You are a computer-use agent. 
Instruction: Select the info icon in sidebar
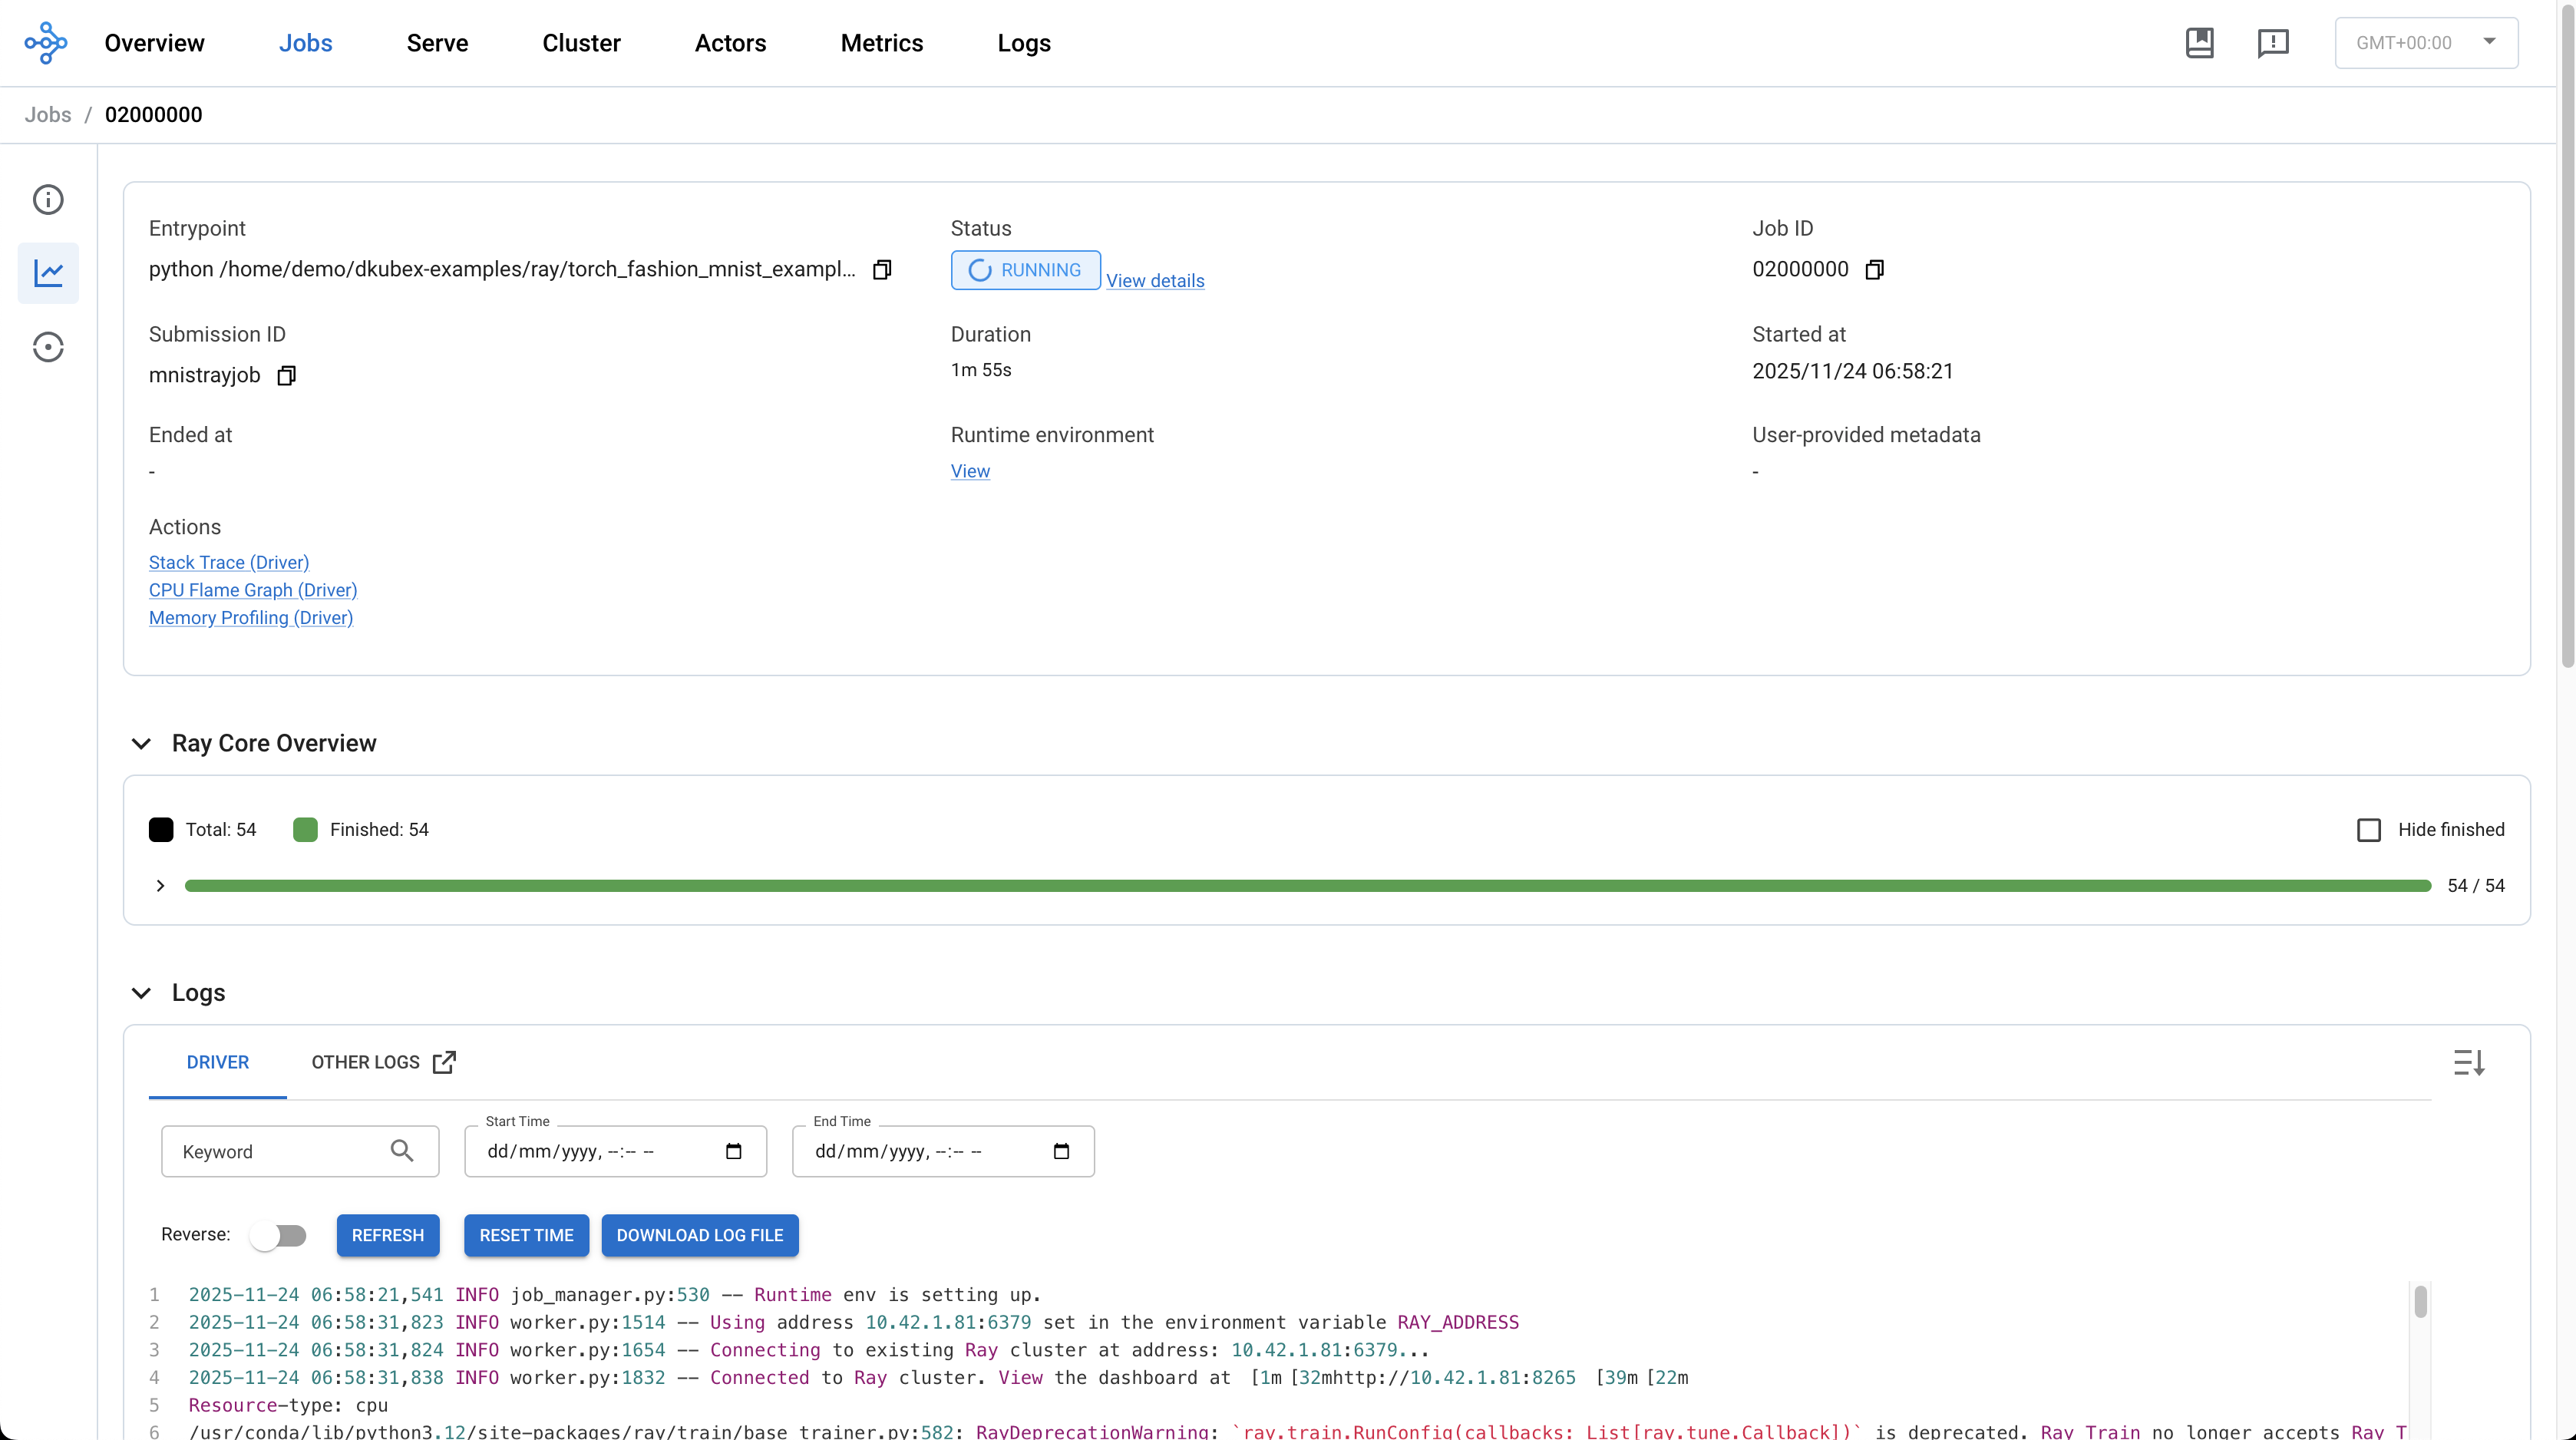pos(48,200)
